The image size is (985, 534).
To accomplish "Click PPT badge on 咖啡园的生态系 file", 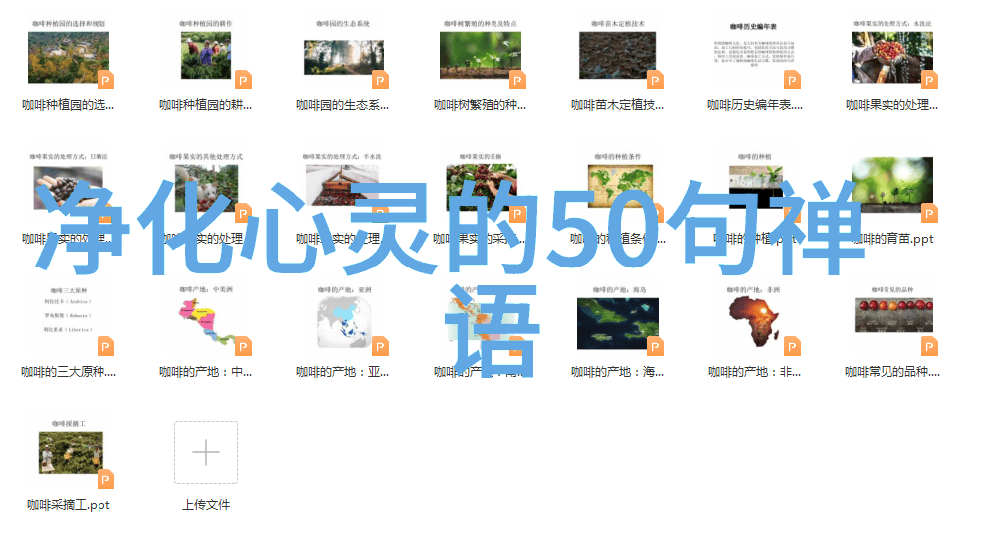I will 380,80.
